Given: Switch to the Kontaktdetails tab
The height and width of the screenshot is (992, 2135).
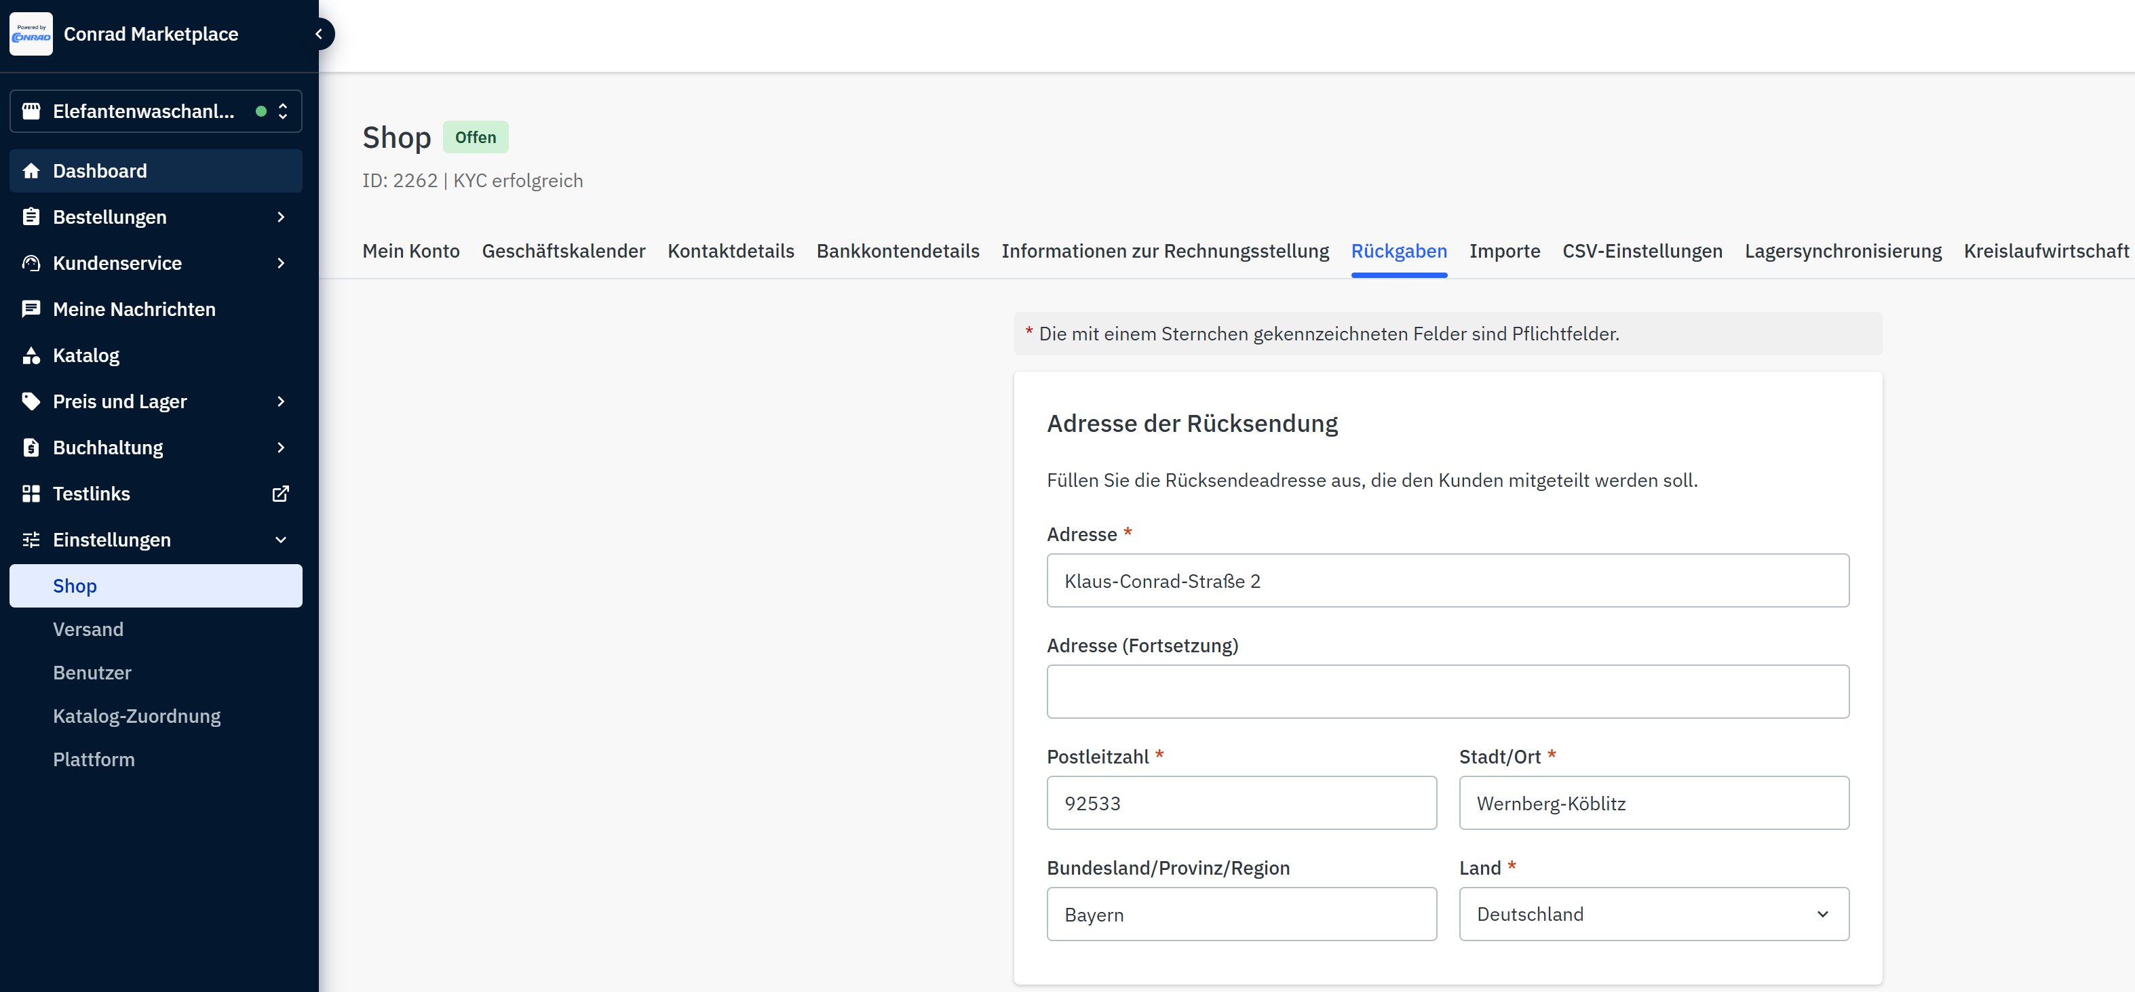Looking at the screenshot, I should pos(730,251).
